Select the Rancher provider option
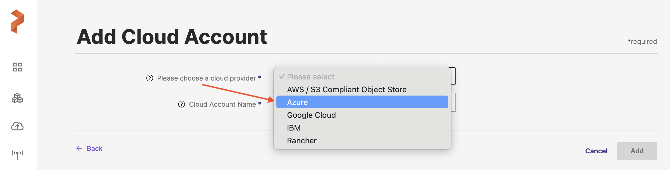This screenshot has width=670, height=170. (x=302, y=141)
